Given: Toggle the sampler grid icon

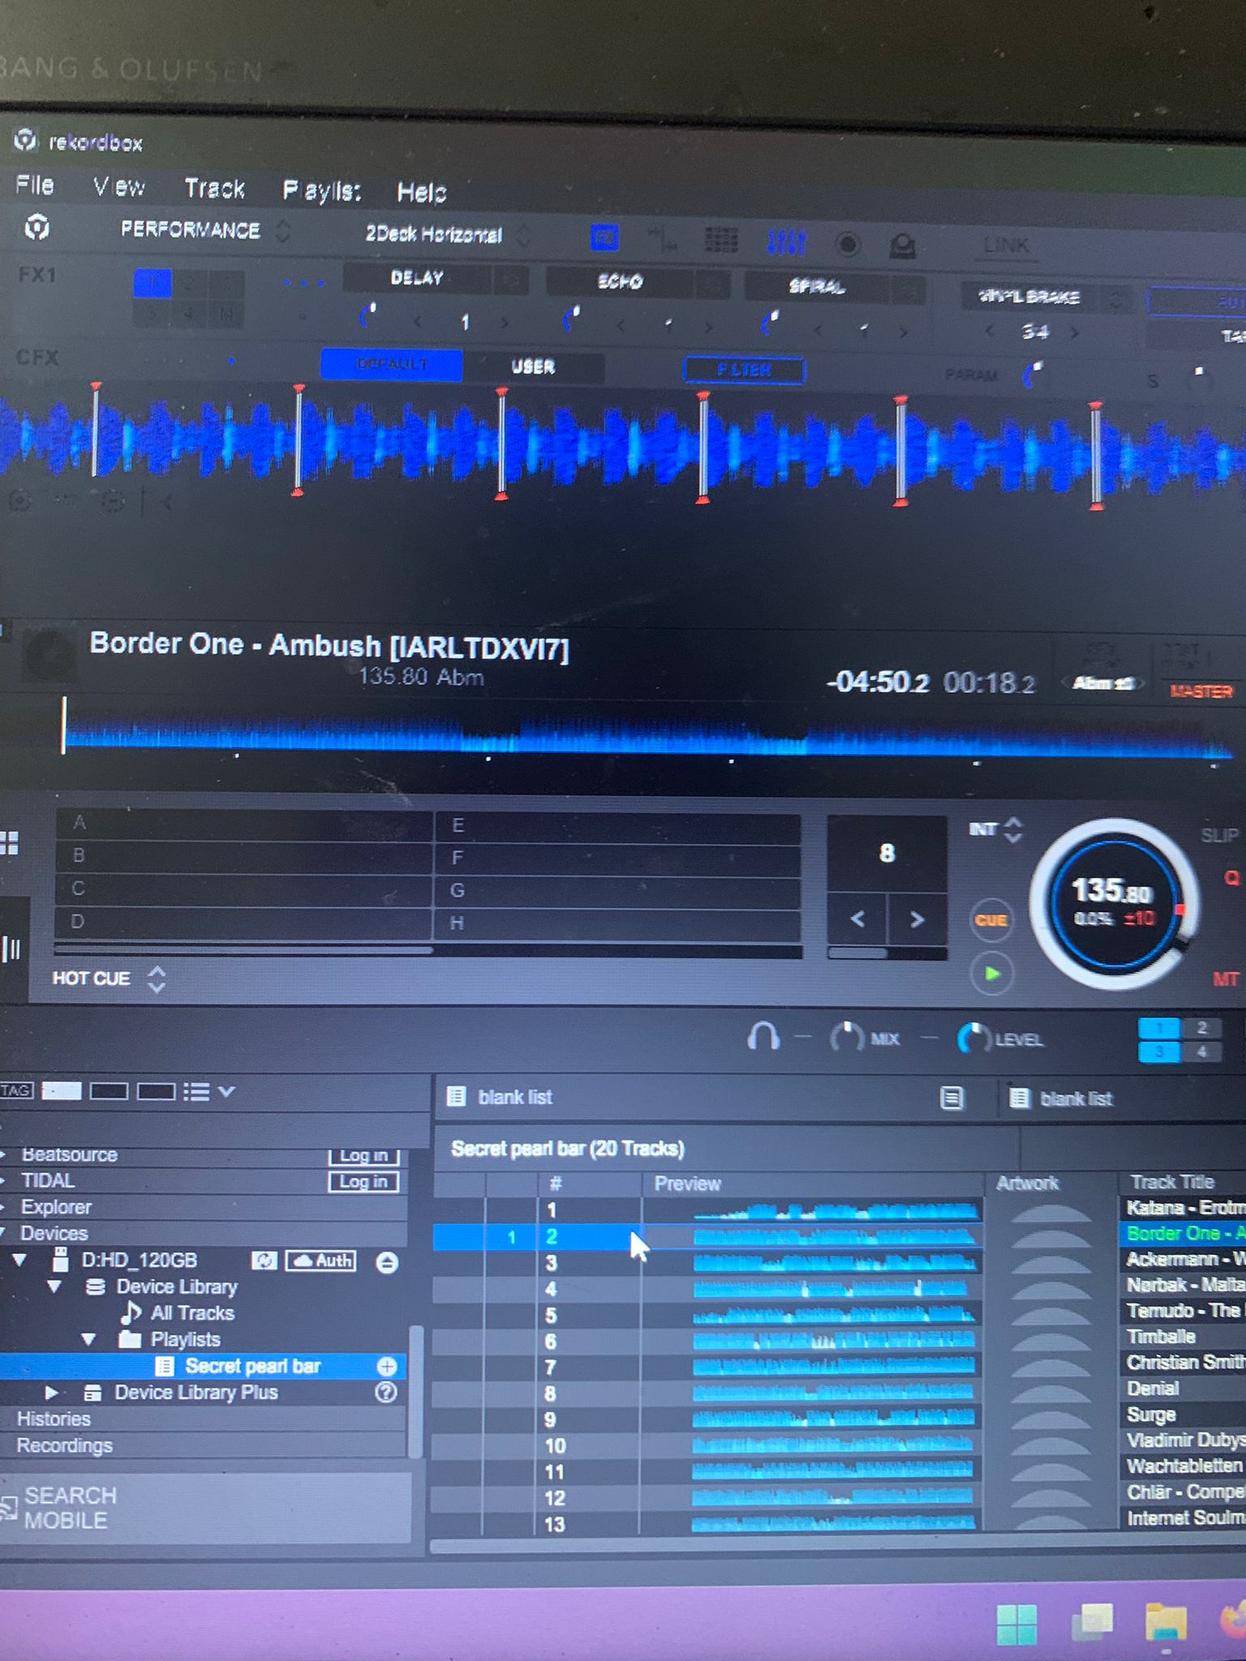Looking at the screenshot, I should point(720,240).
